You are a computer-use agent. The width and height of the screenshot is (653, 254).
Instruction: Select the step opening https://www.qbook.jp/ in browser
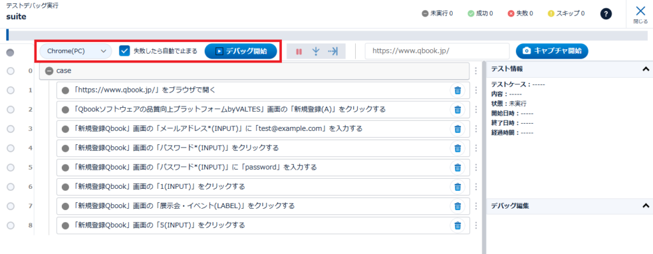click(x=263, y=90)
